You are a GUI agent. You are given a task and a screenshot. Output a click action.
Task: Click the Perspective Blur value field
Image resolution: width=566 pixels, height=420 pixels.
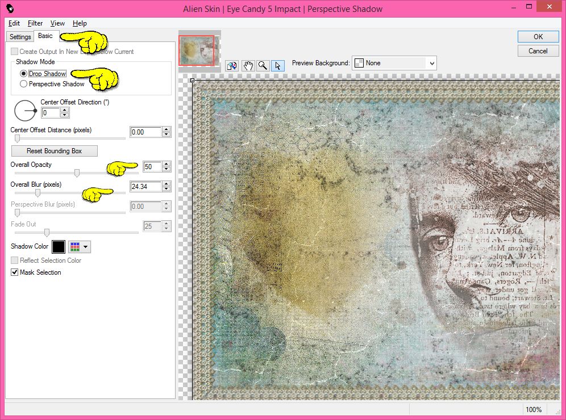click(146, 206)
